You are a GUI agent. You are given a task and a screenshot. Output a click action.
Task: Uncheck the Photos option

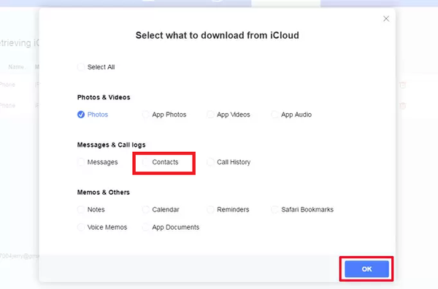coord(81,115)
